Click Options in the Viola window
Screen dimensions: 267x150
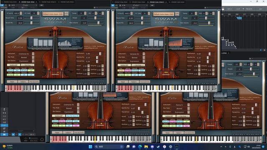(x=68, y=132)
